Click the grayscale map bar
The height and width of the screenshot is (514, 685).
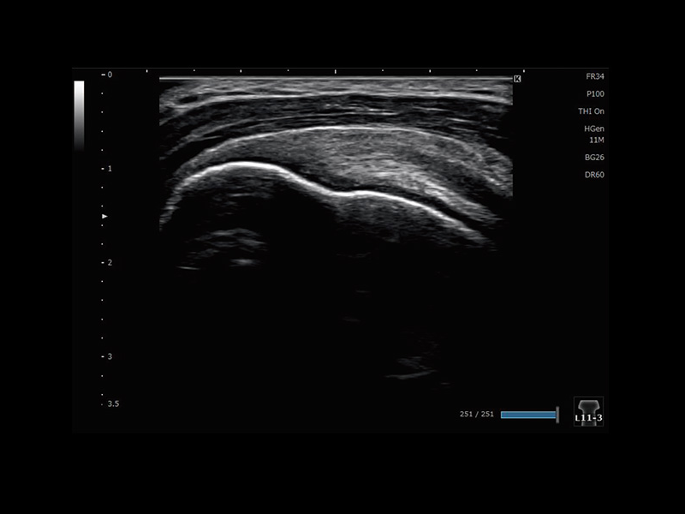(79, 116)
